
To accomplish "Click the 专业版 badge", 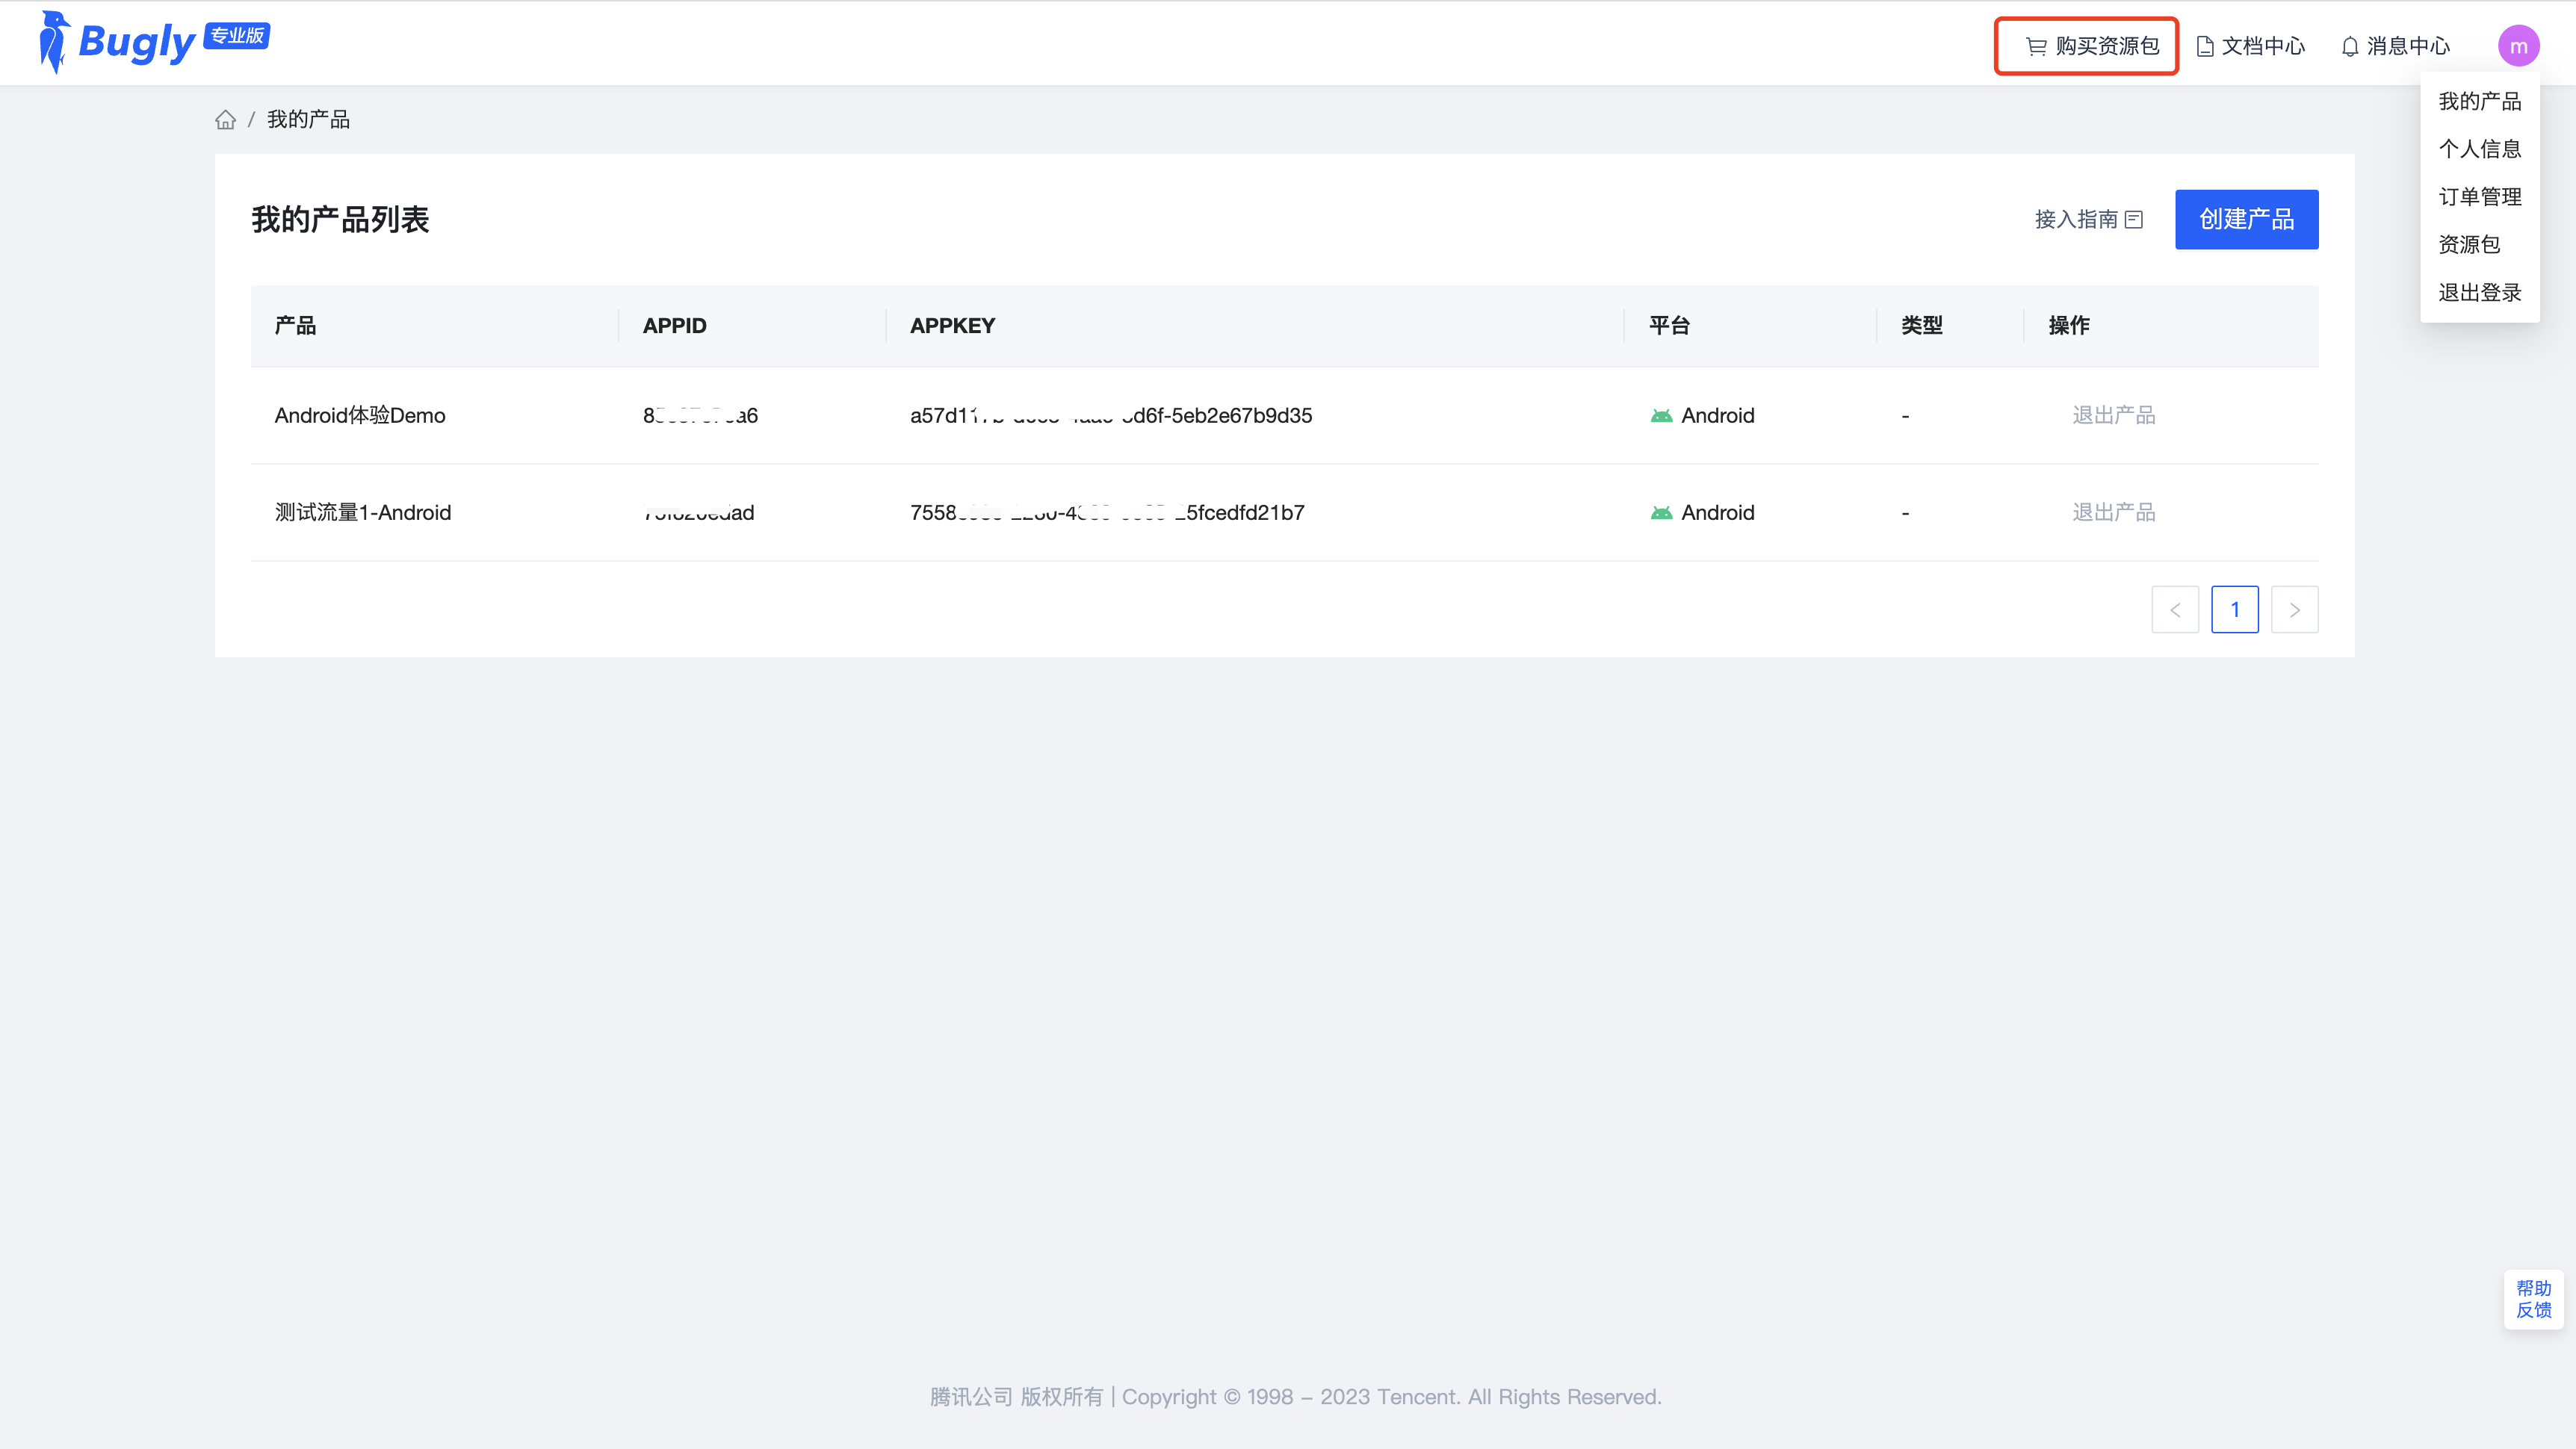I will click(237, 36).
